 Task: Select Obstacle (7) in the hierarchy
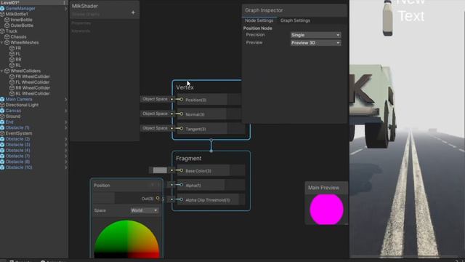coord(17,156)
